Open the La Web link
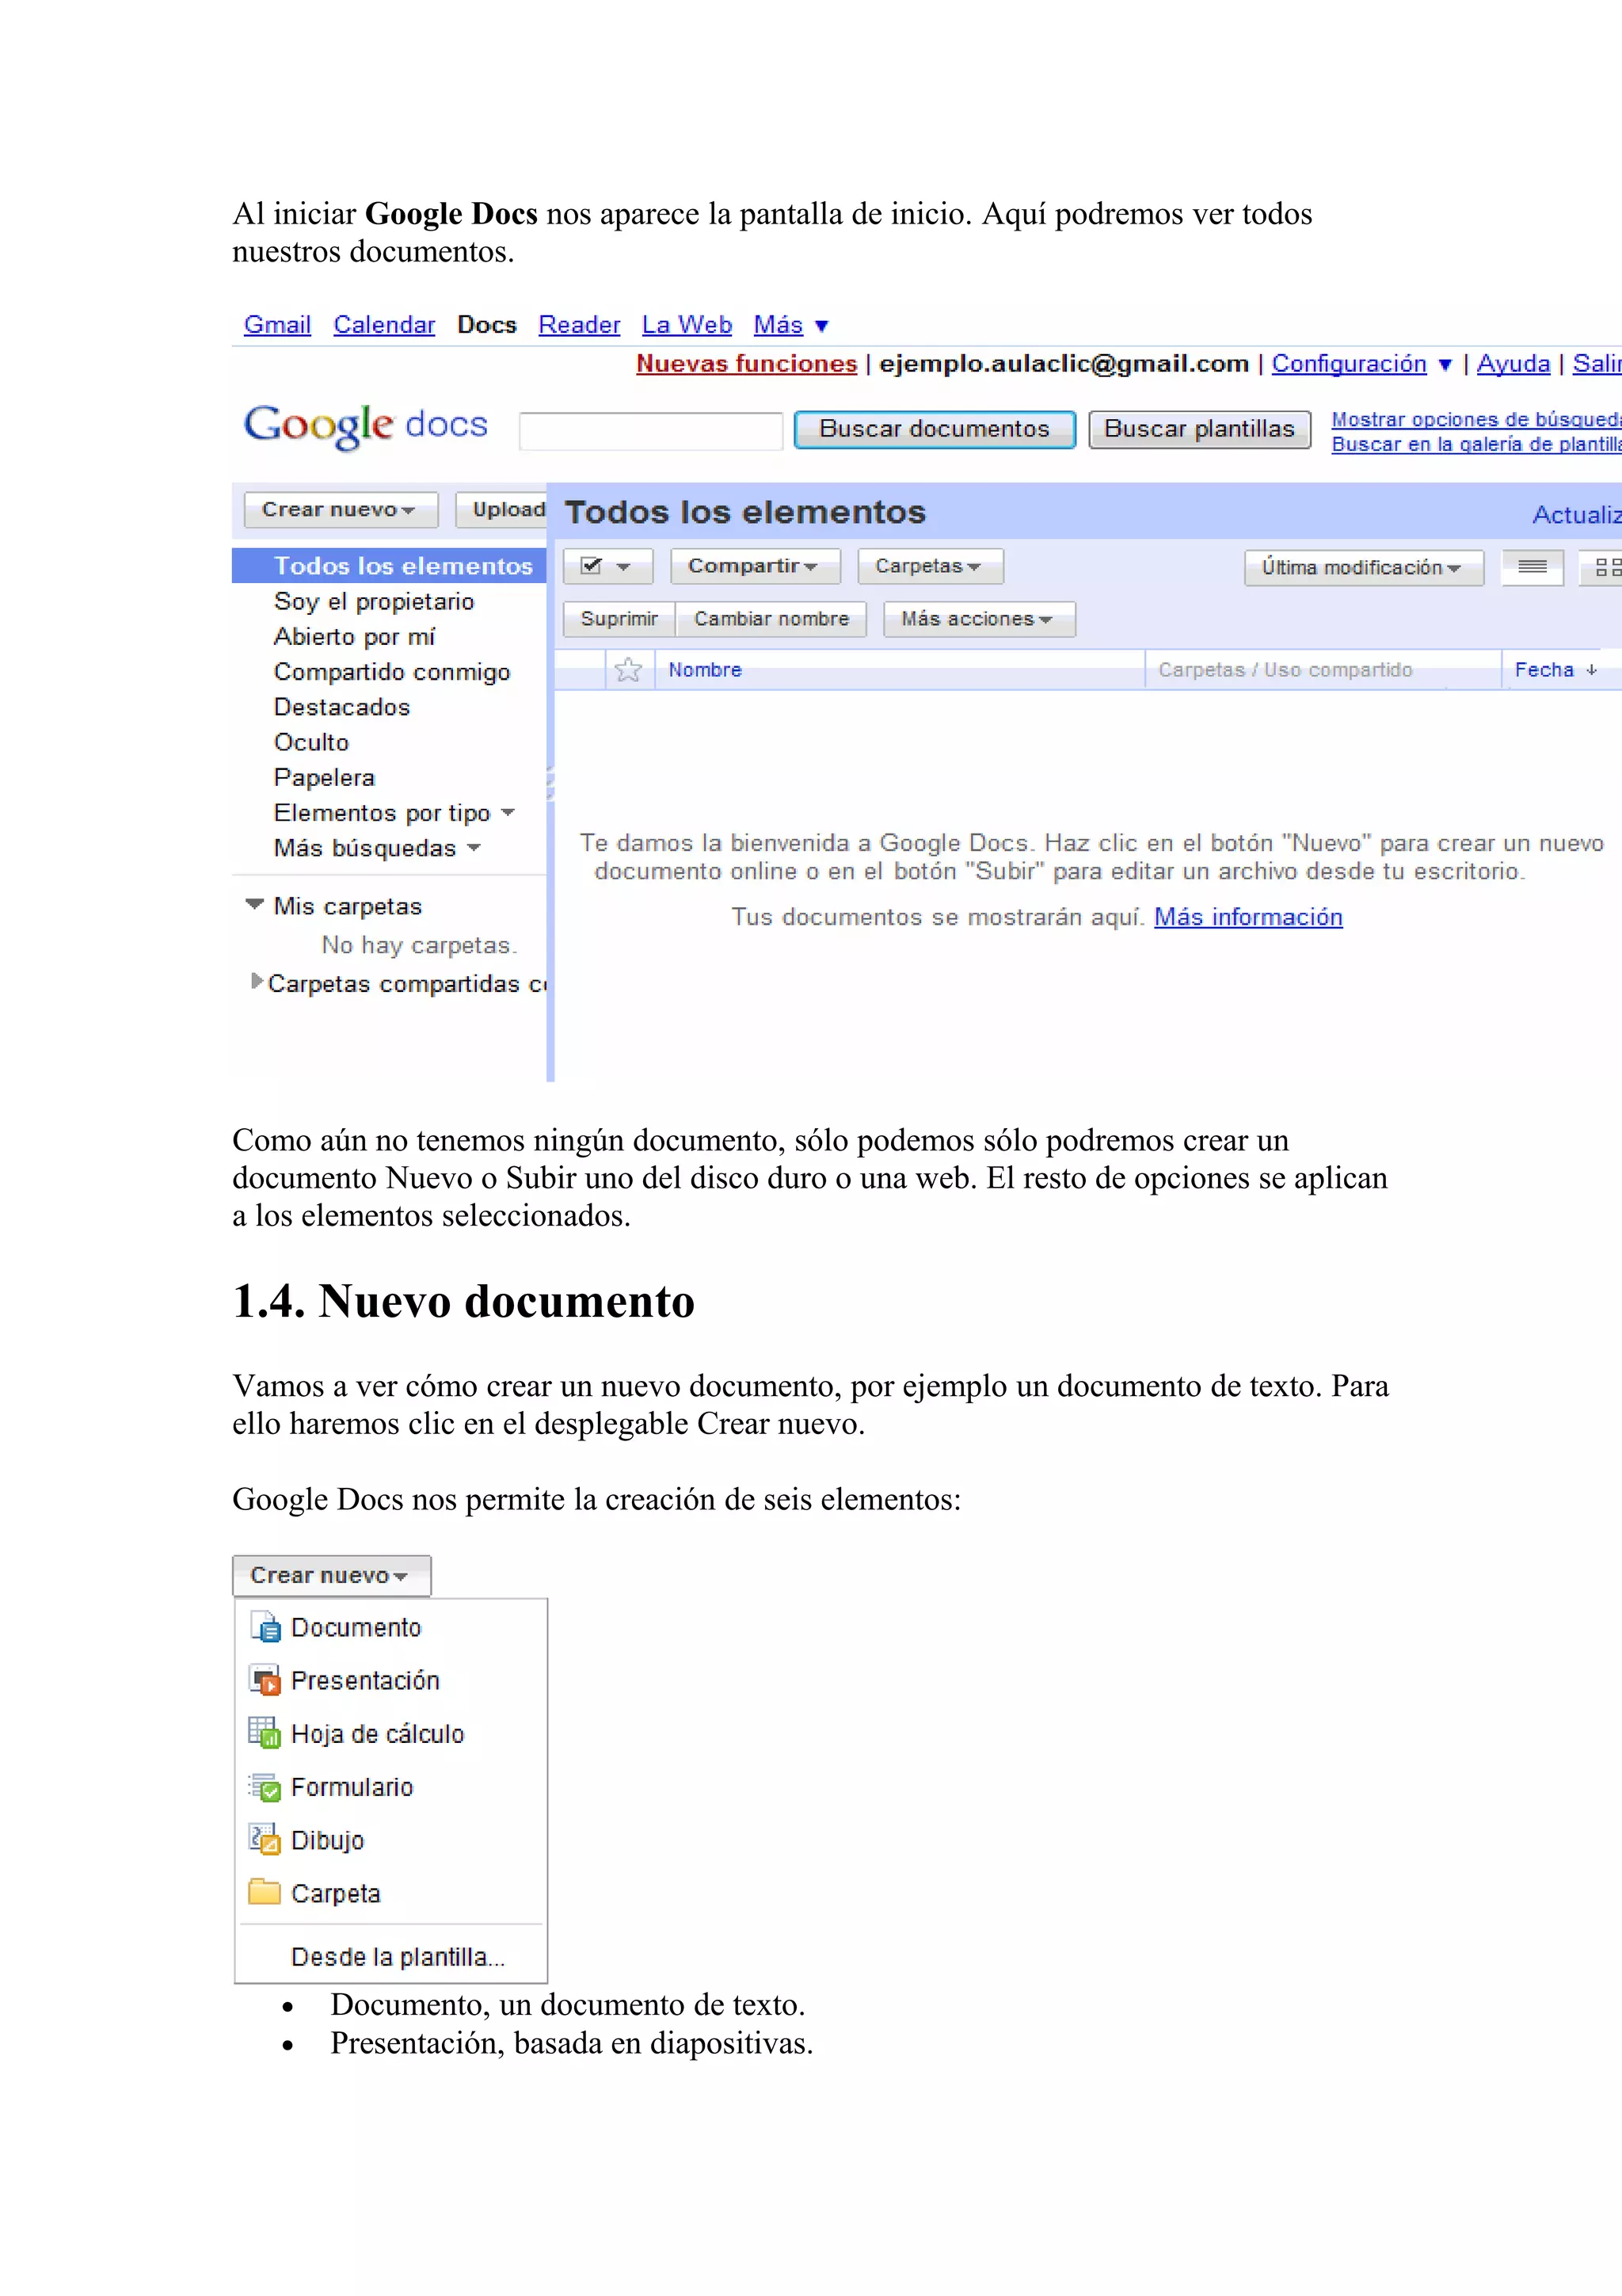This screenshot has height=2296, width=1622. coord(687,325)
